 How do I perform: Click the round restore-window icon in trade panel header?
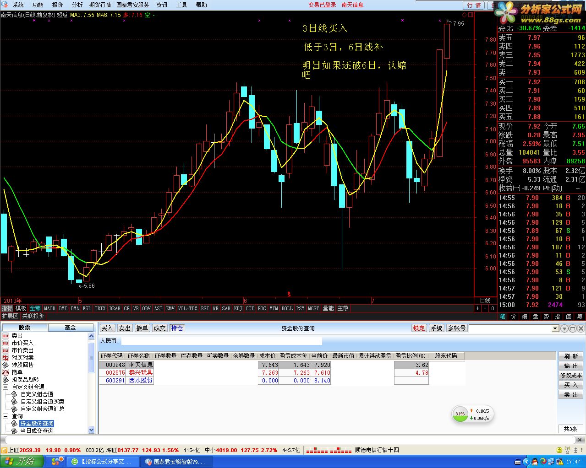click(x=573, y=328)
